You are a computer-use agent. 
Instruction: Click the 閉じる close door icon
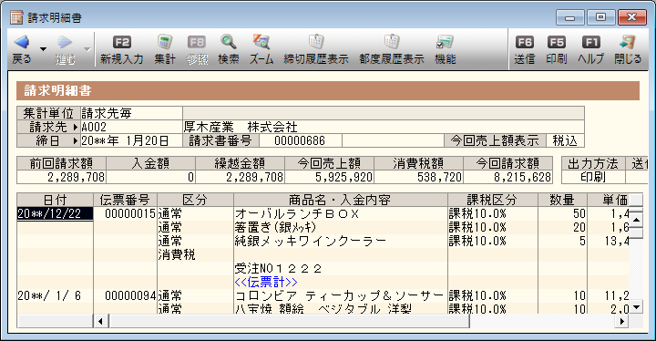[x=628, y=42]
